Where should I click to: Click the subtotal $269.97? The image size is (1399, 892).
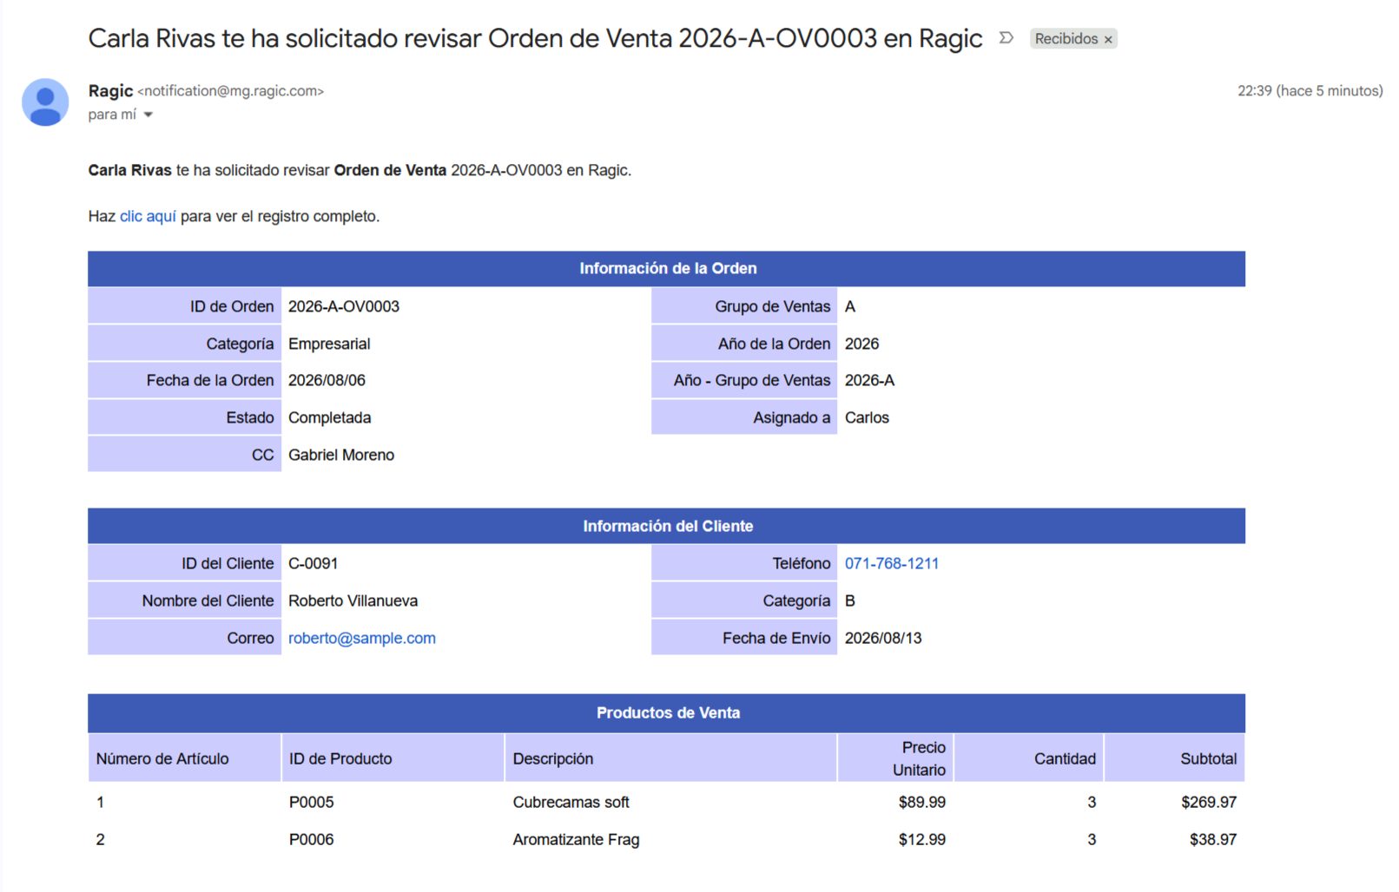(1209, 802)
